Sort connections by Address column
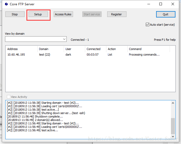 (21, 49)
